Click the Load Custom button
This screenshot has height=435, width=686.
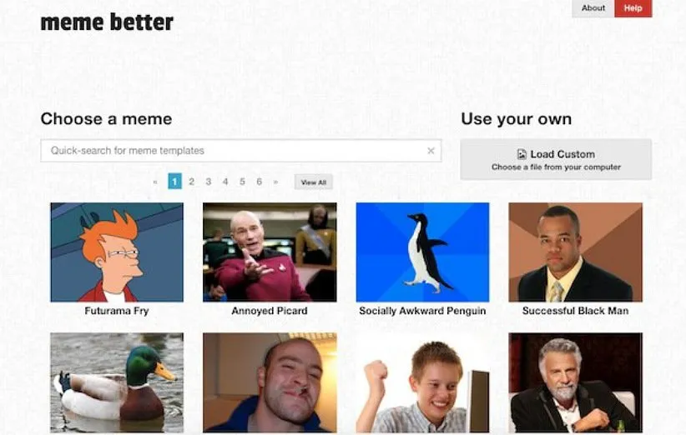click(x=556, y=160)
